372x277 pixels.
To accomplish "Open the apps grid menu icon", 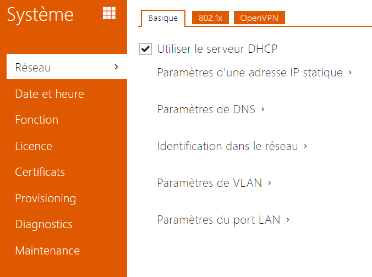I will [109, 13].
